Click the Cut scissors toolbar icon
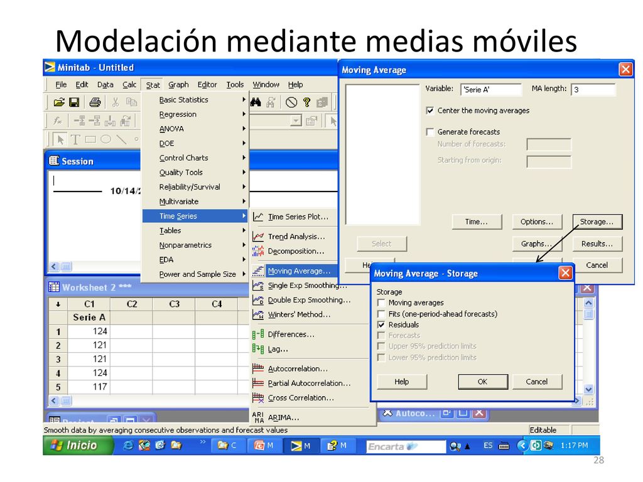The width and height of the screenshot is (643, 482). [x=116, y=102]
